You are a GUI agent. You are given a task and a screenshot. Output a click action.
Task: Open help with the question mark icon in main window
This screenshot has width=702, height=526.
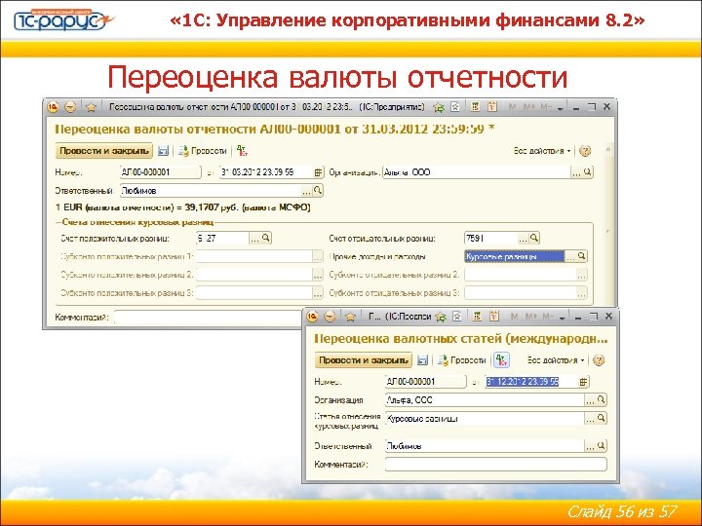(585, 151)
